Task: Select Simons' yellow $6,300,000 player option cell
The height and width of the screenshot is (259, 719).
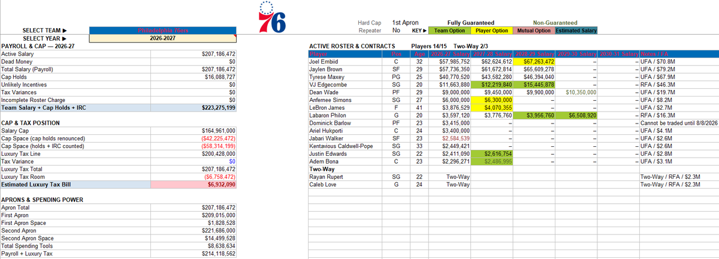Action: pyautogui.click(x=492, y=100)
